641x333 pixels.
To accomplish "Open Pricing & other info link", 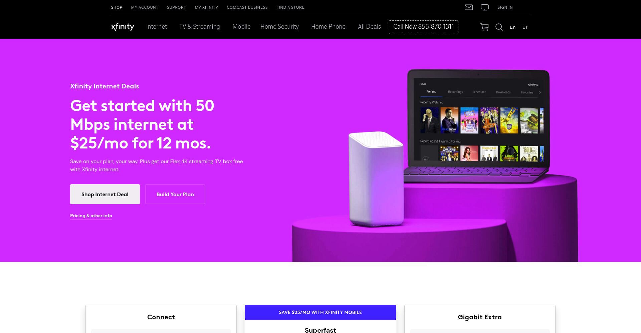I will click(91, 216).
